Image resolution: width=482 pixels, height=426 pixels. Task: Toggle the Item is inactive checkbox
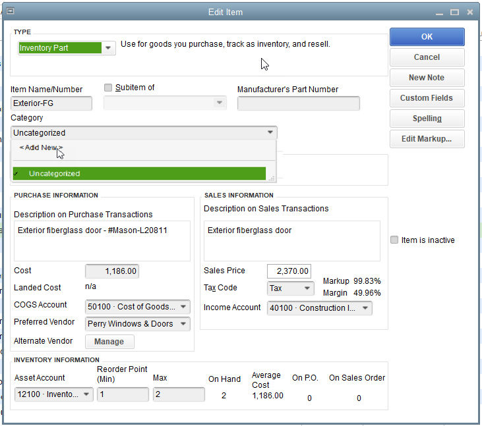pos(395,240)
